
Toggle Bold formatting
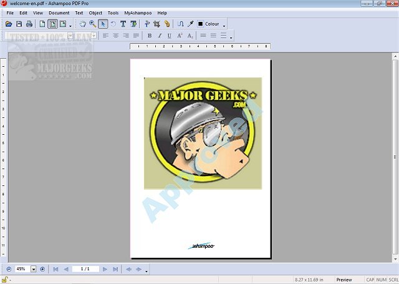coord(150,36)
